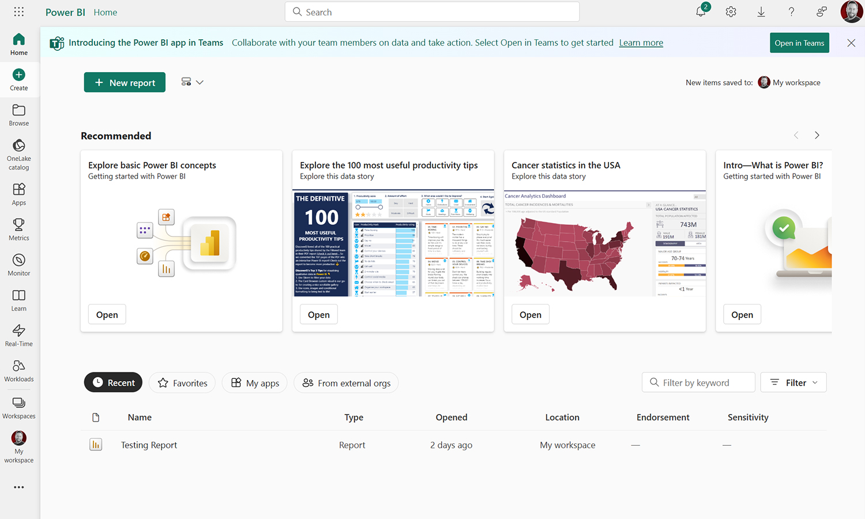Open the Real-Time section
This screenshot has width=865, height=519.
(18, 334)
